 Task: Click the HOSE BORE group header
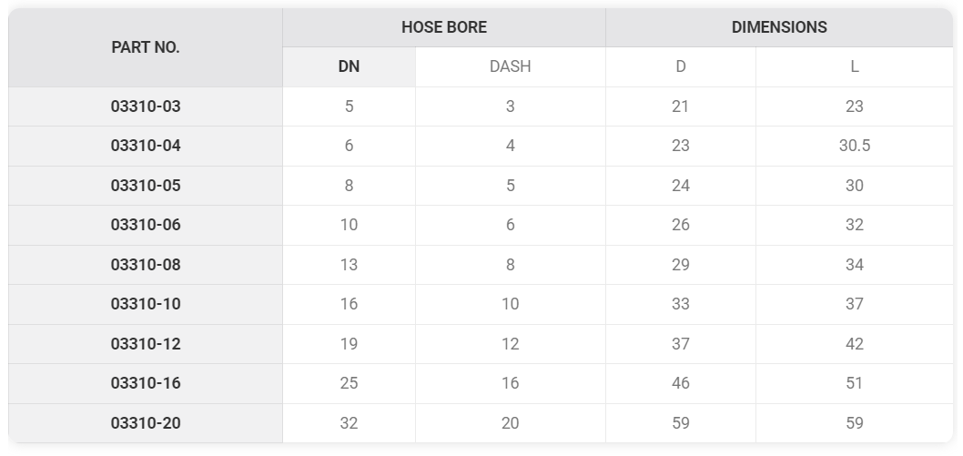444,27
